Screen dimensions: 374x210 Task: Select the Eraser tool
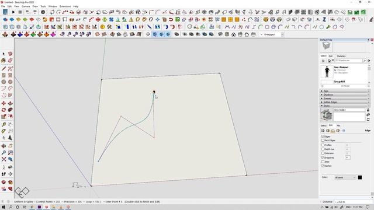click(11, 61)
